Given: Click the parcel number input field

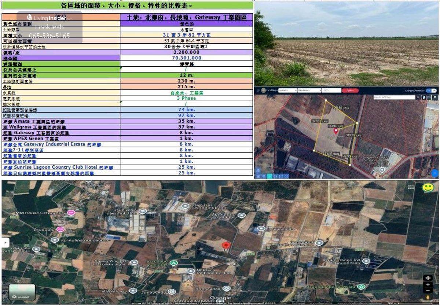Looking at the screenshot, I should [x=331, y=90].
